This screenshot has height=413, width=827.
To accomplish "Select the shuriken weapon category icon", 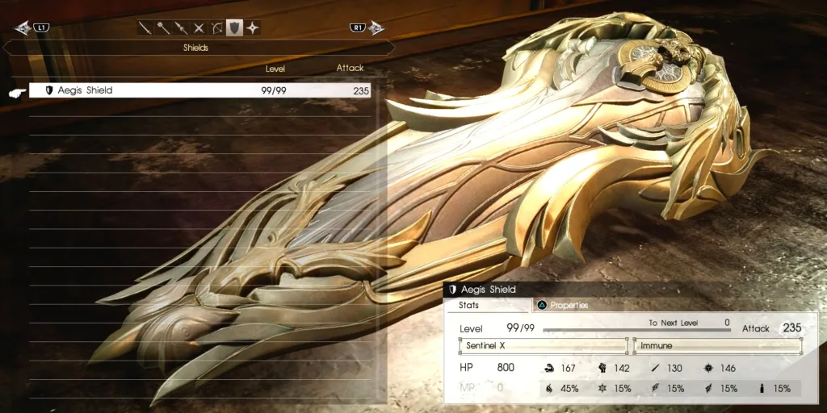I will tap(253, 27).
